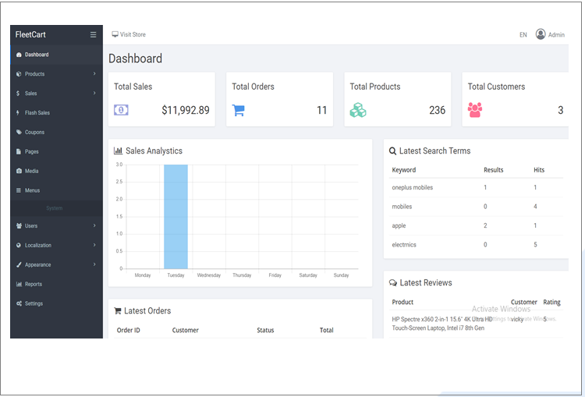Click the Visit Store monitor icon
The image size is (585, 397).
(x=115, y=34)
